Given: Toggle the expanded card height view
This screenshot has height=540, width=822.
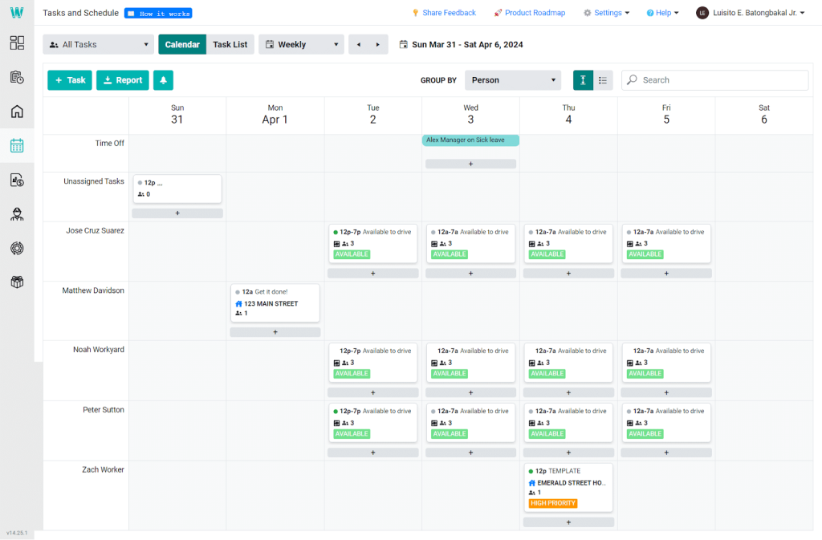Looking at the screenshot, I should coord(583,80).
